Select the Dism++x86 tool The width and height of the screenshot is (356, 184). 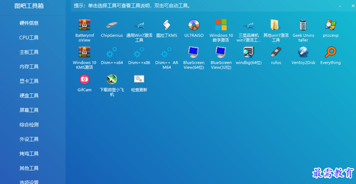(x=139, y=52)
